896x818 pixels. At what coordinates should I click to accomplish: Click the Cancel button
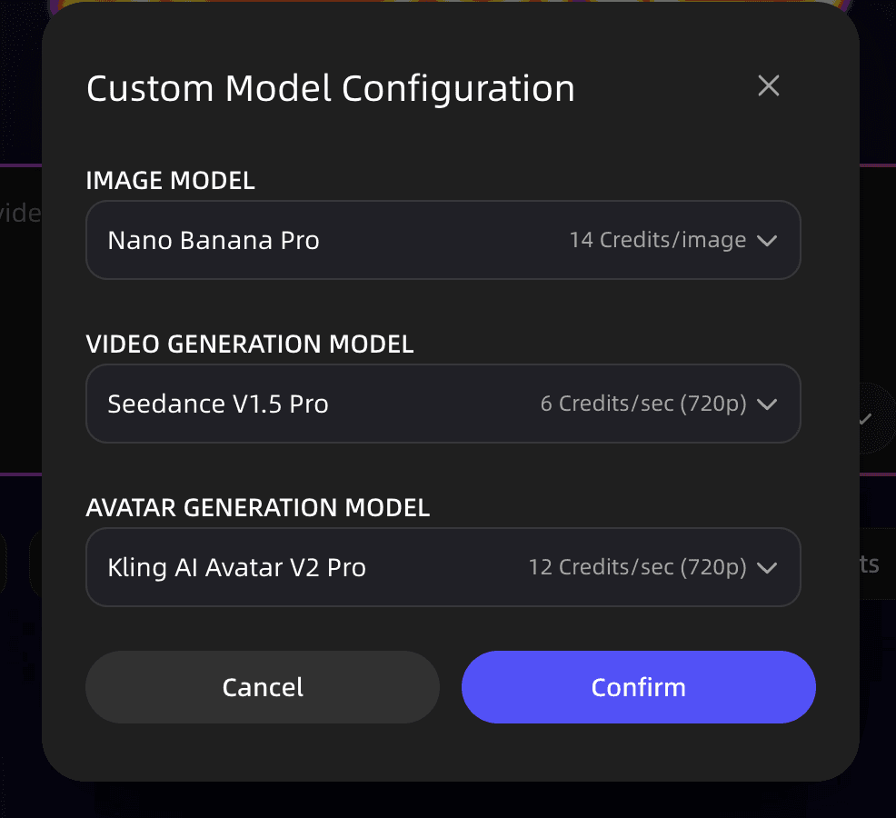[x=262, y=687]
